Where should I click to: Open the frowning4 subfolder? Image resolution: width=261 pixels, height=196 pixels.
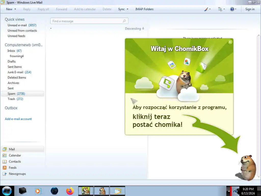point(17,56)
